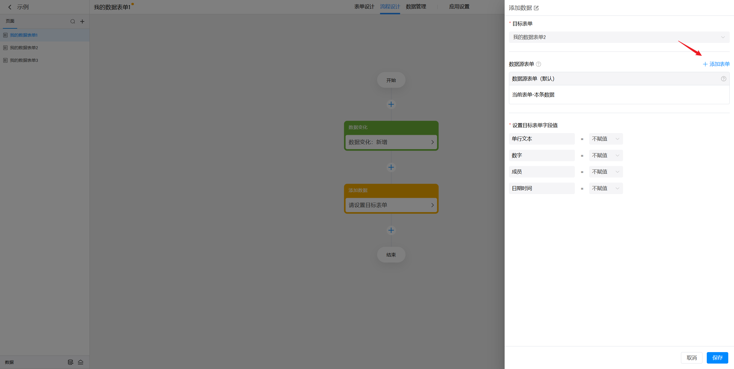The image size is (734, 369).
Task: Click the collapse icon in bottom 数据 bar
Action: (81, 362)
